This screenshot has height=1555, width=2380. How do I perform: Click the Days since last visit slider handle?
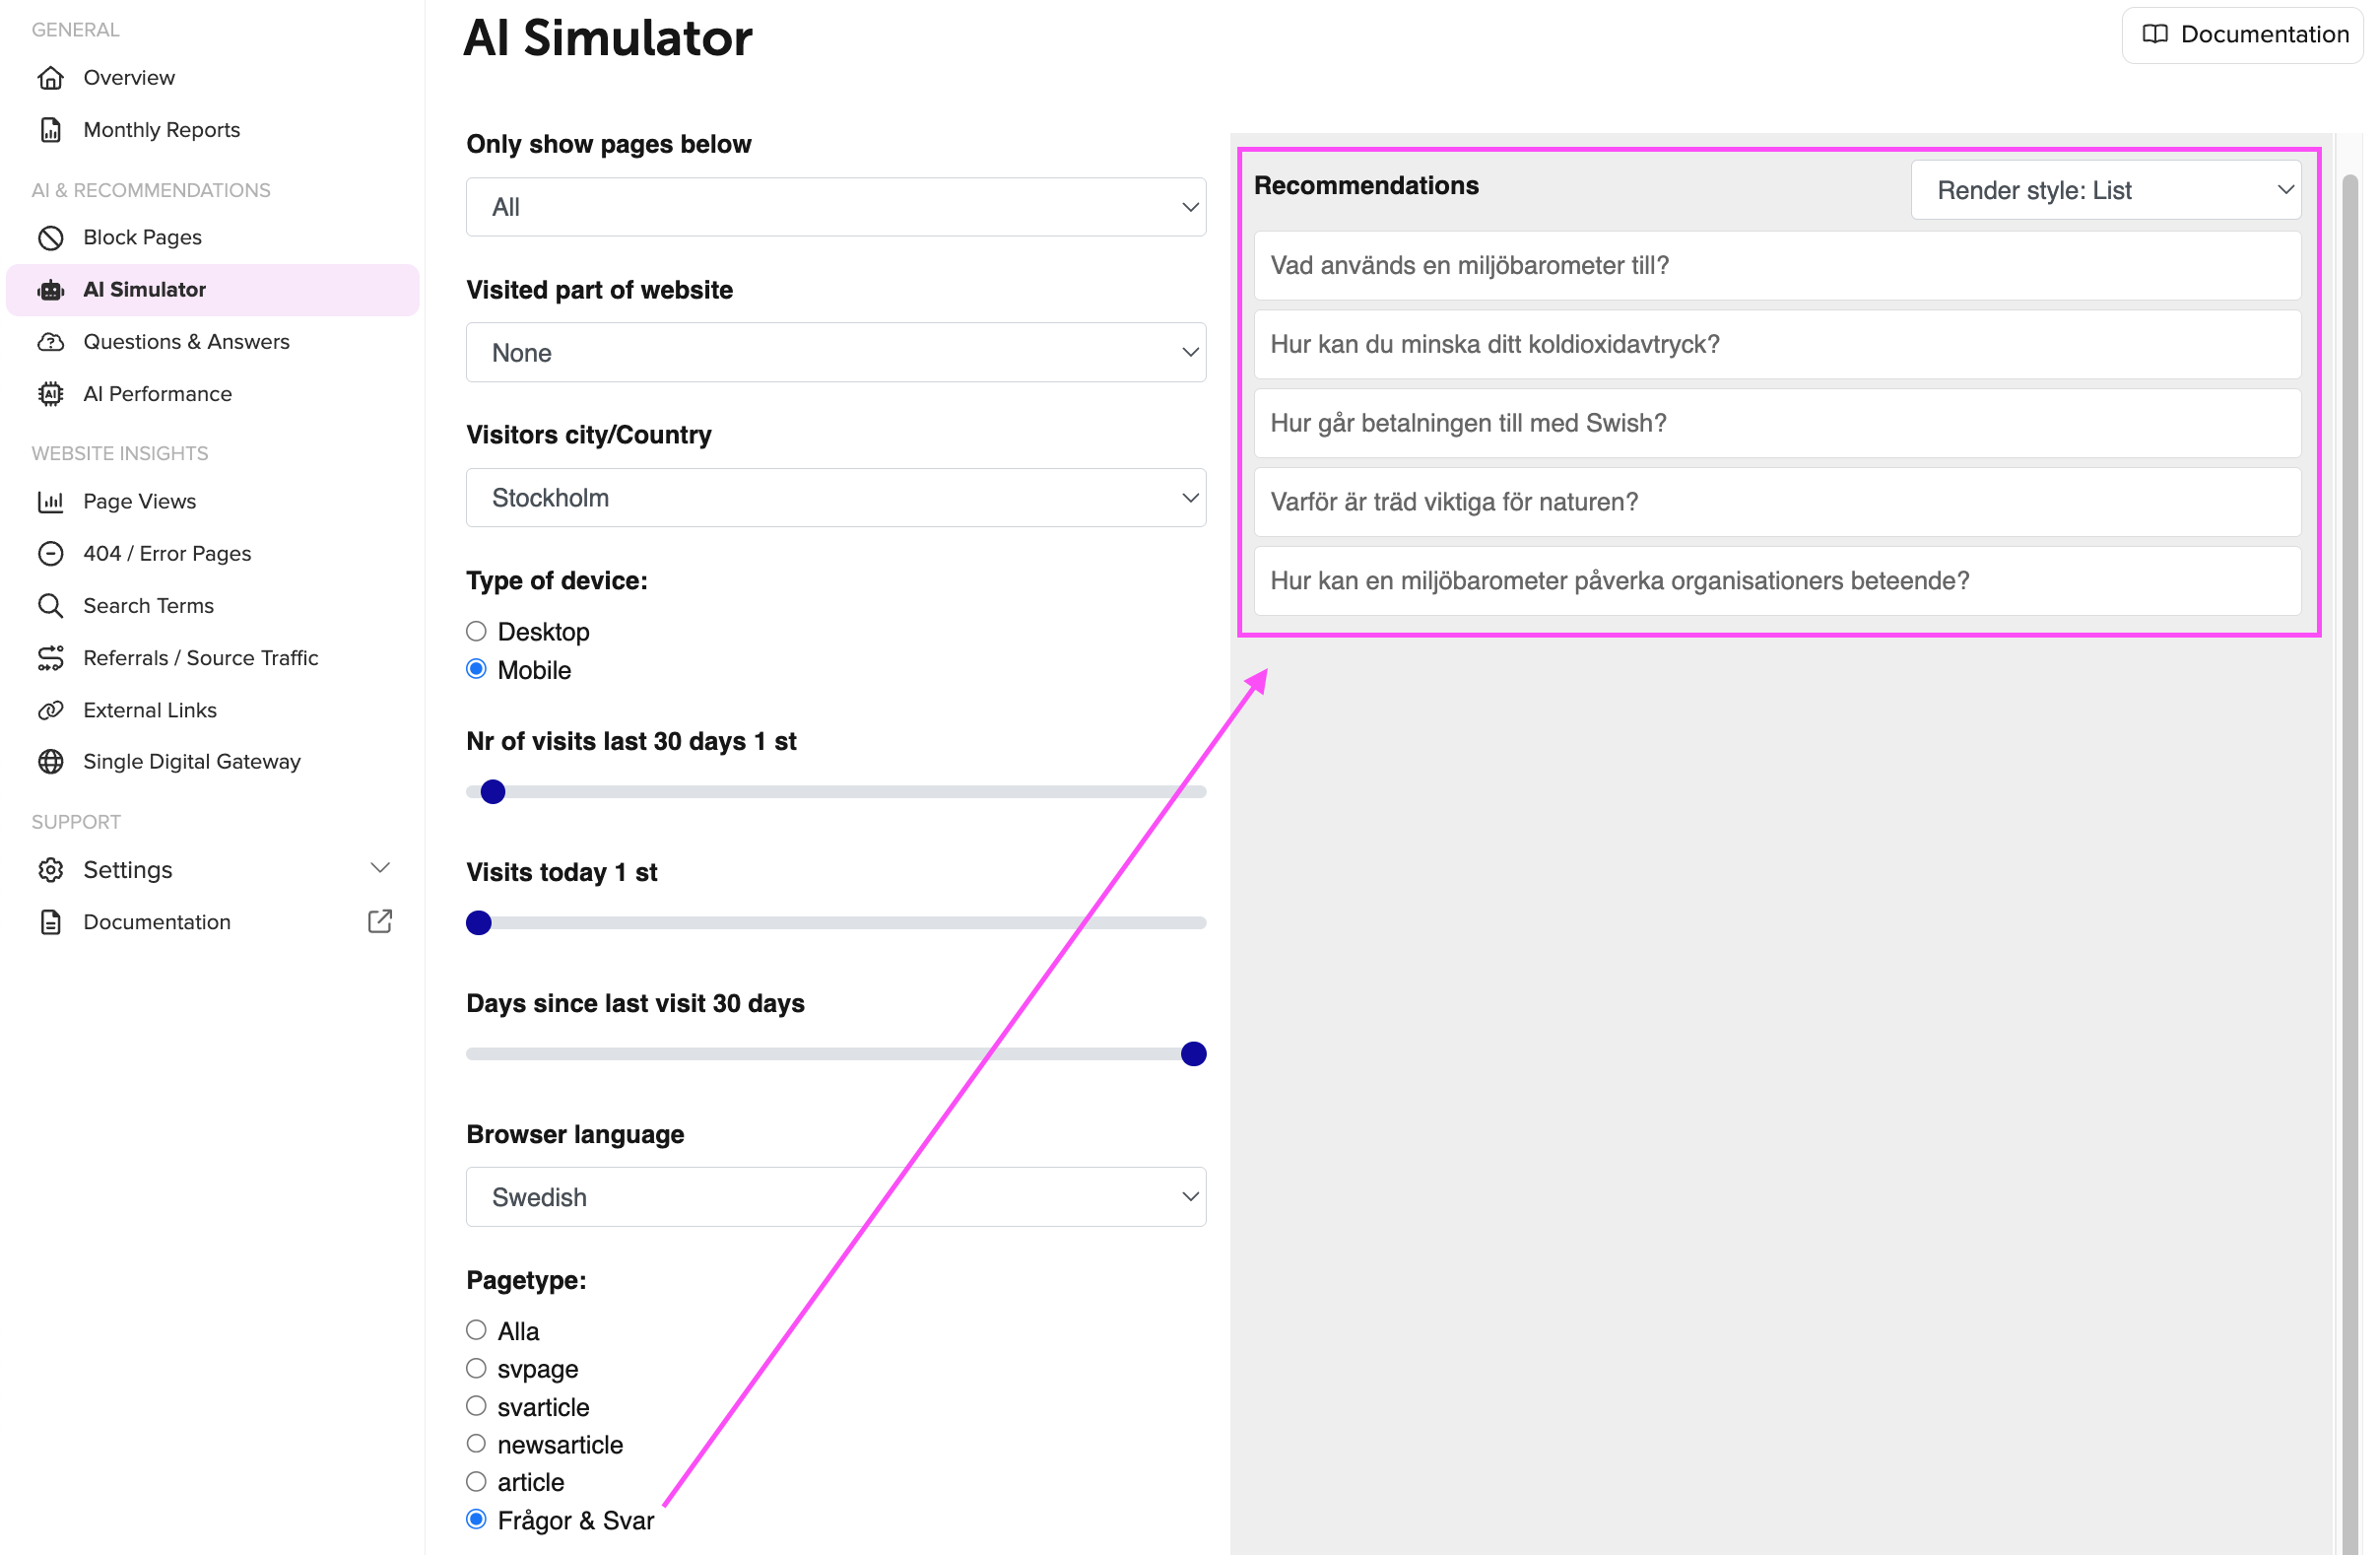pos(1194,1054)
